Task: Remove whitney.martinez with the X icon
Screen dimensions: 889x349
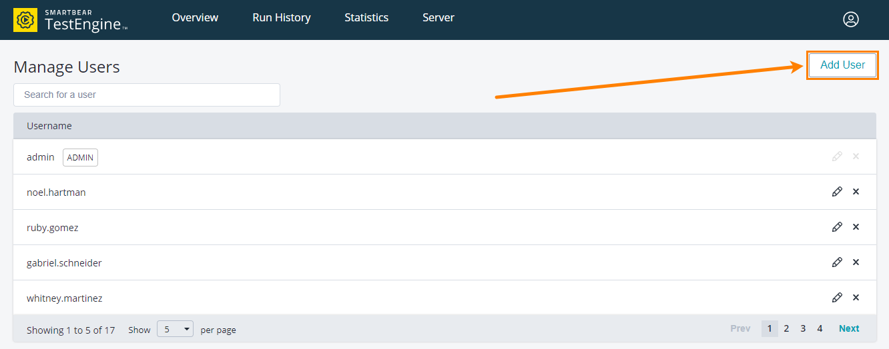Action: tap(856, 298)
